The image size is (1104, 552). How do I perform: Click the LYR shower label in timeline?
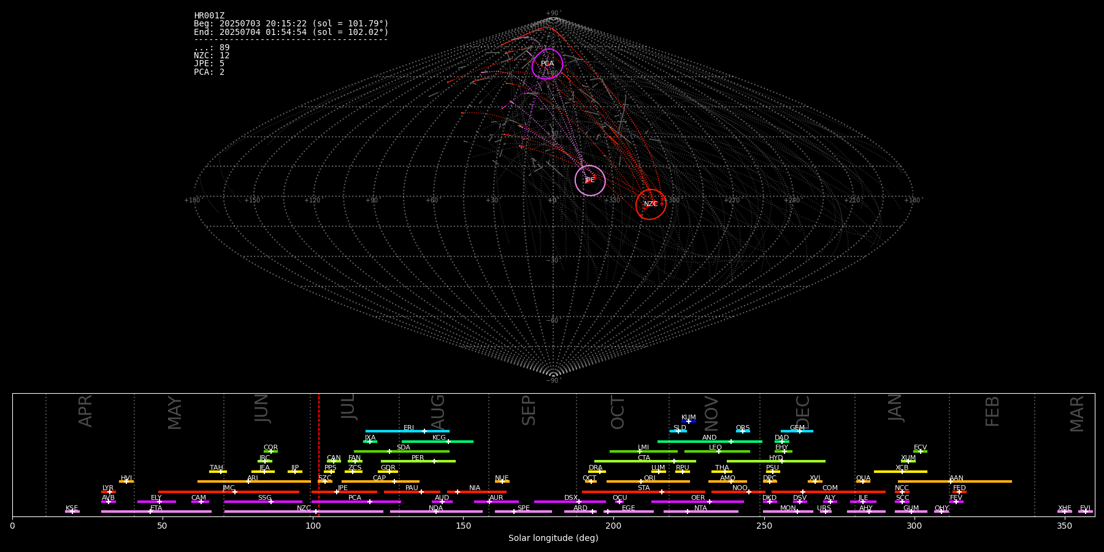click(108, 488)
